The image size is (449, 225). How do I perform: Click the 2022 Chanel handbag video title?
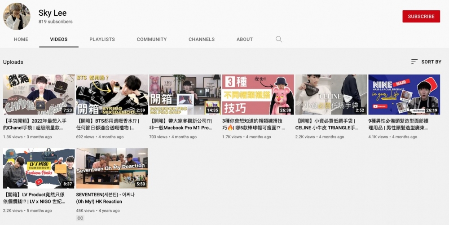pos(35,124)
